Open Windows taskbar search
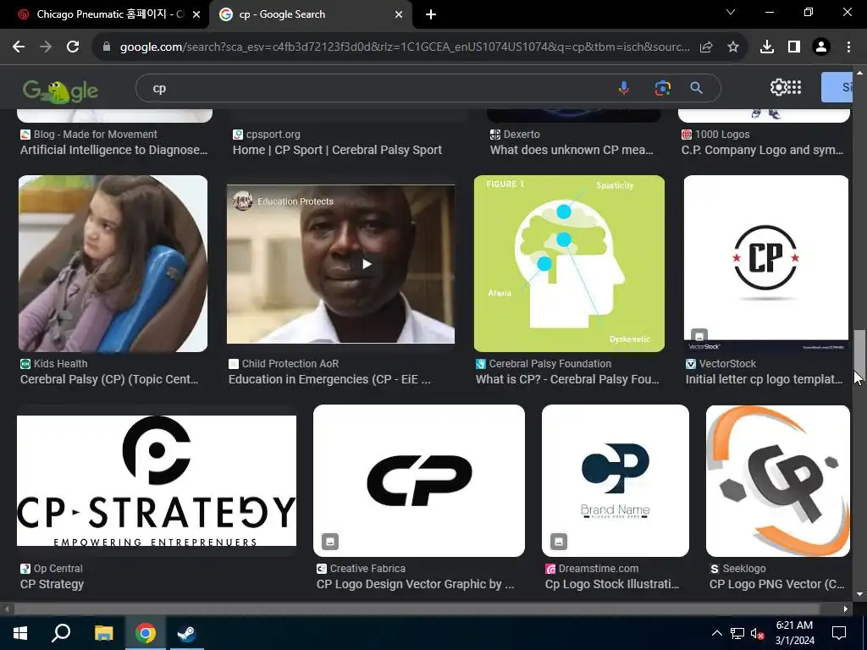This screenshot has height=650, width=867. pos(61,633)
